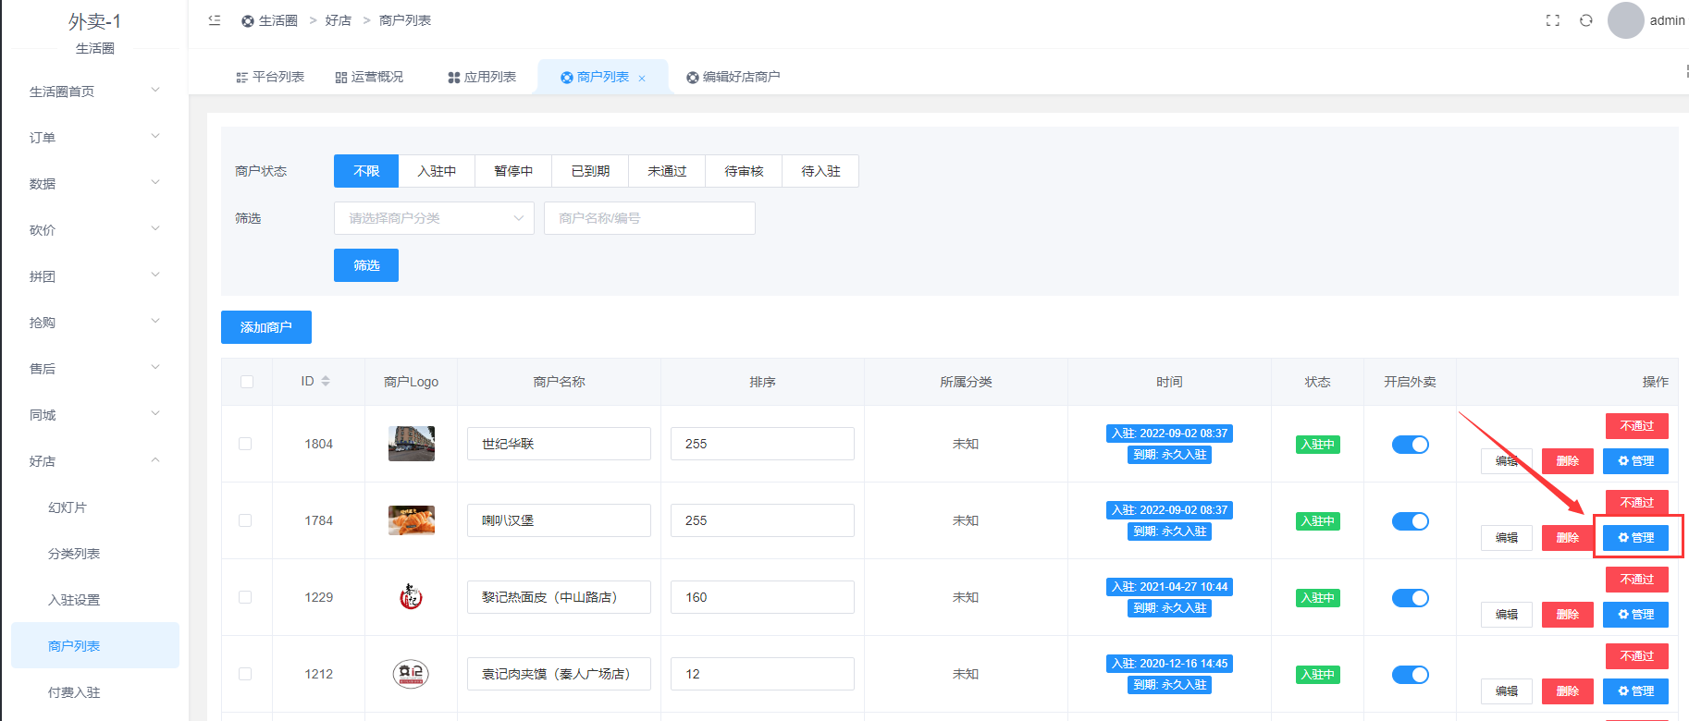Open the 世纪华联 merchant logo thumbnail
The height and width of the screenshot is (721, 1689).
(x=412, y=444)
